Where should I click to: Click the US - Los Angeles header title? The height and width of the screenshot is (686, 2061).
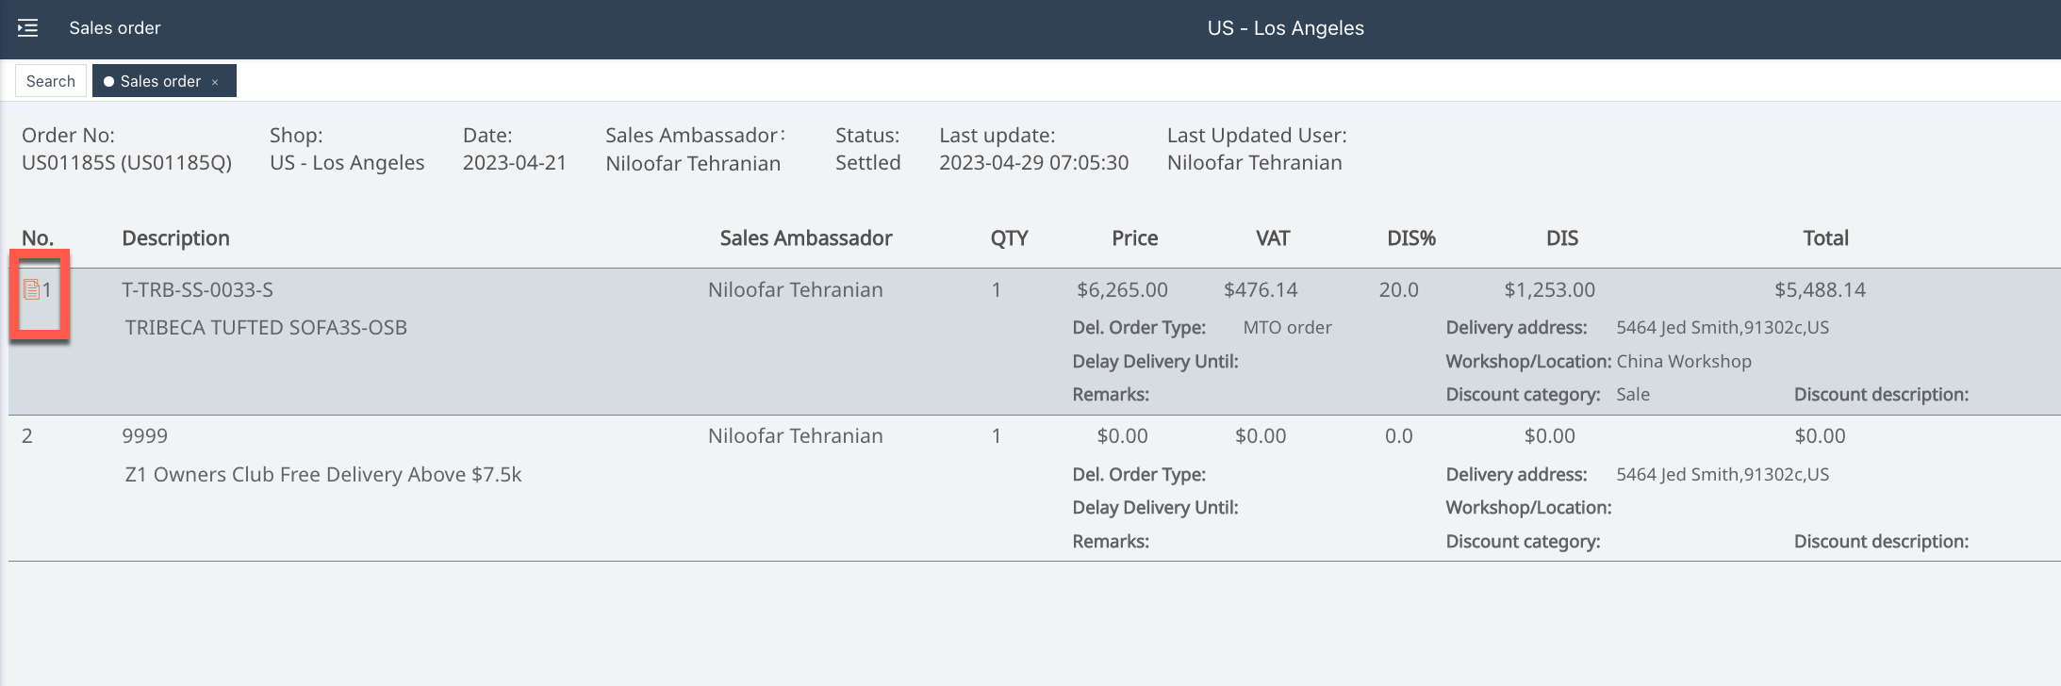click(x=1285, y=28)
